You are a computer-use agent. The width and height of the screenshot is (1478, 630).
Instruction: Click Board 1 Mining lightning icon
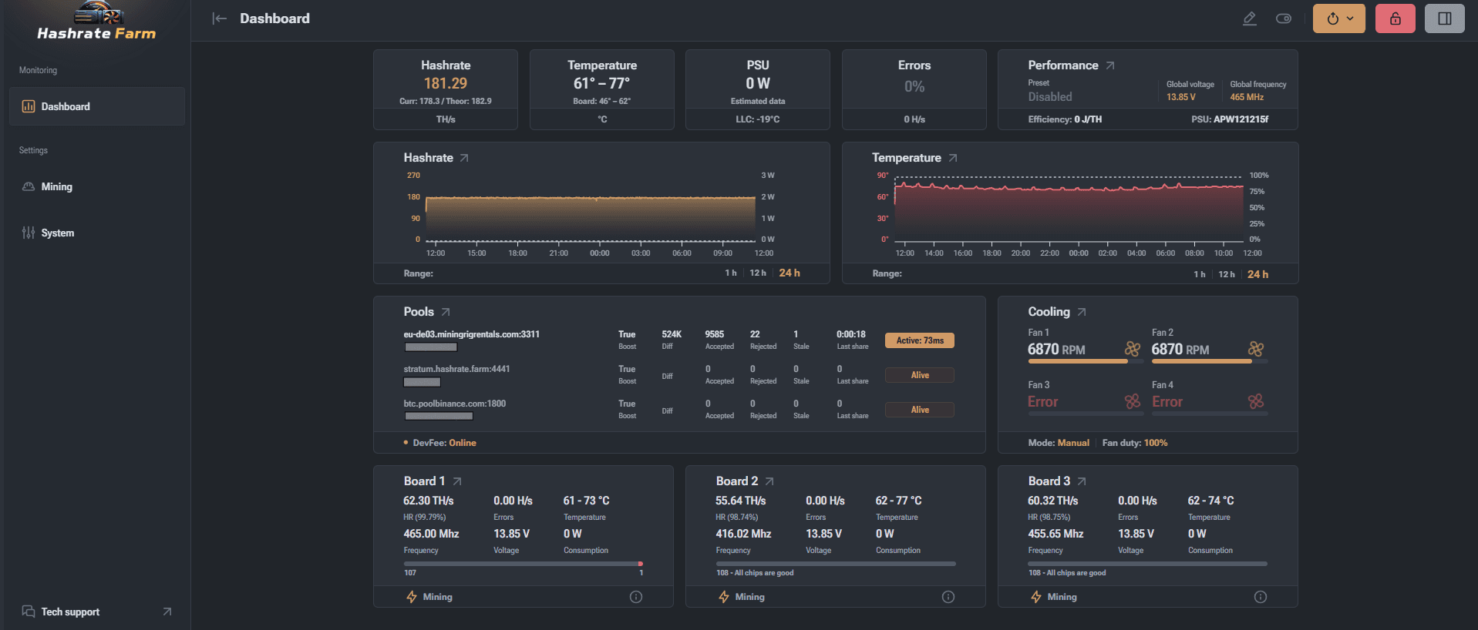[x=412, y=597]
